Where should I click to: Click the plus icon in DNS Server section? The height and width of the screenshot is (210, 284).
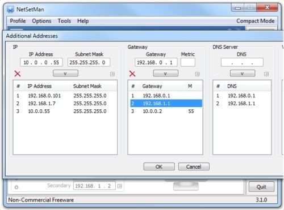tap(266, 74)
